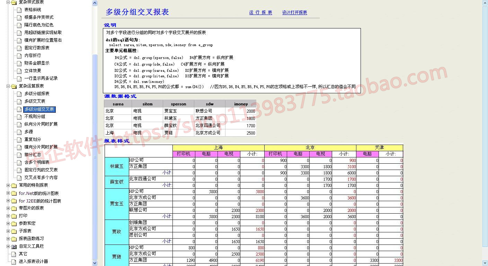Screen dimensions: 488x266
Task: Click the page icon beside 内容折行
Action: pyautogui.click(x=19, y=55)
